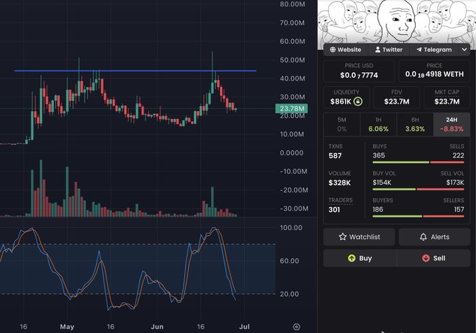Click the red Sell button

coord(433,258)
